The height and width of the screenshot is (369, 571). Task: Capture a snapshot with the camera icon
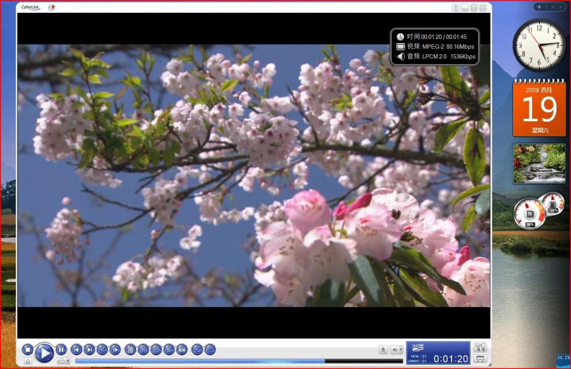pyautogui.click(x=182, y=350)
